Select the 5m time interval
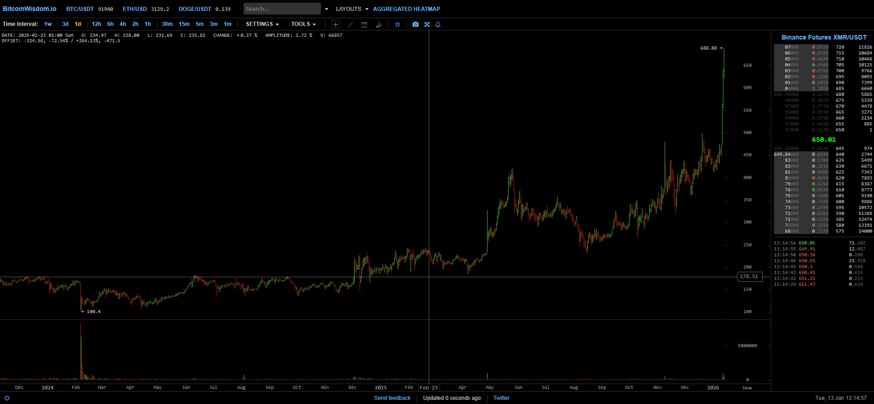The width and height of the screenshot is (874, 404). (199, 24)
